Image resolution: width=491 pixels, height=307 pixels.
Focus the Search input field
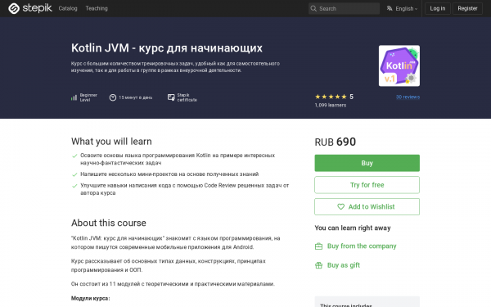coord(344,8)
